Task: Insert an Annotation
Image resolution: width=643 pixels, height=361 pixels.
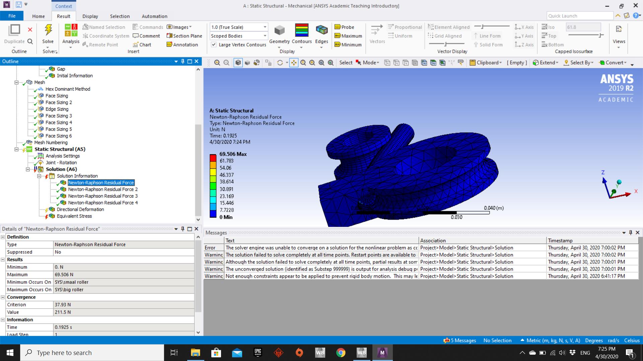Action: coord(182,44)
